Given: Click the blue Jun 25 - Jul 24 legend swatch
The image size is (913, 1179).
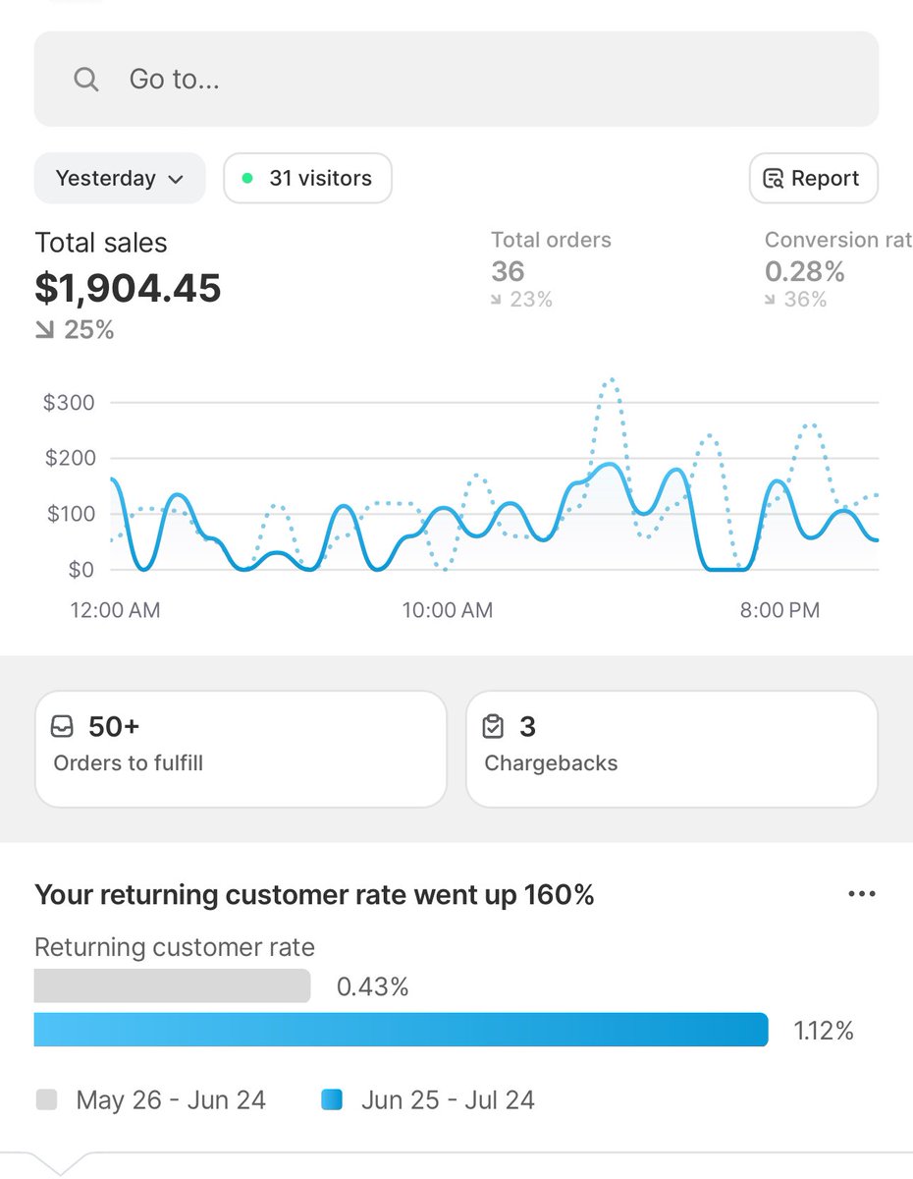Looking at the screenshot, I should point(332,1099).
